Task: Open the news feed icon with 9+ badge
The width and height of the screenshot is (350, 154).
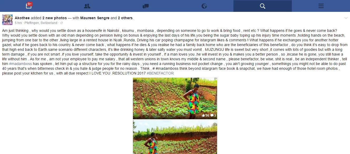Action: pyautogui.click(x=29, y=6)
